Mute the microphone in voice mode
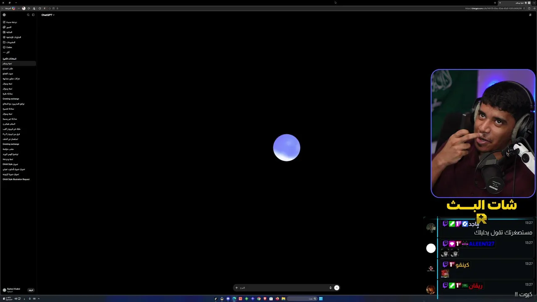537x302 pixels. click(331, 288)
